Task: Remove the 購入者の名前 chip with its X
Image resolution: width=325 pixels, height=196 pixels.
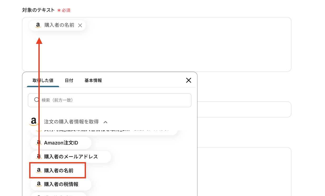Action: [80, 25]
